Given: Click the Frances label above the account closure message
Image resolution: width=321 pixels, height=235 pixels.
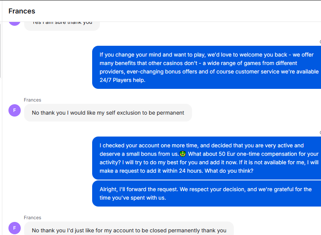Looking at the screenshot, I should click(32, 218).
